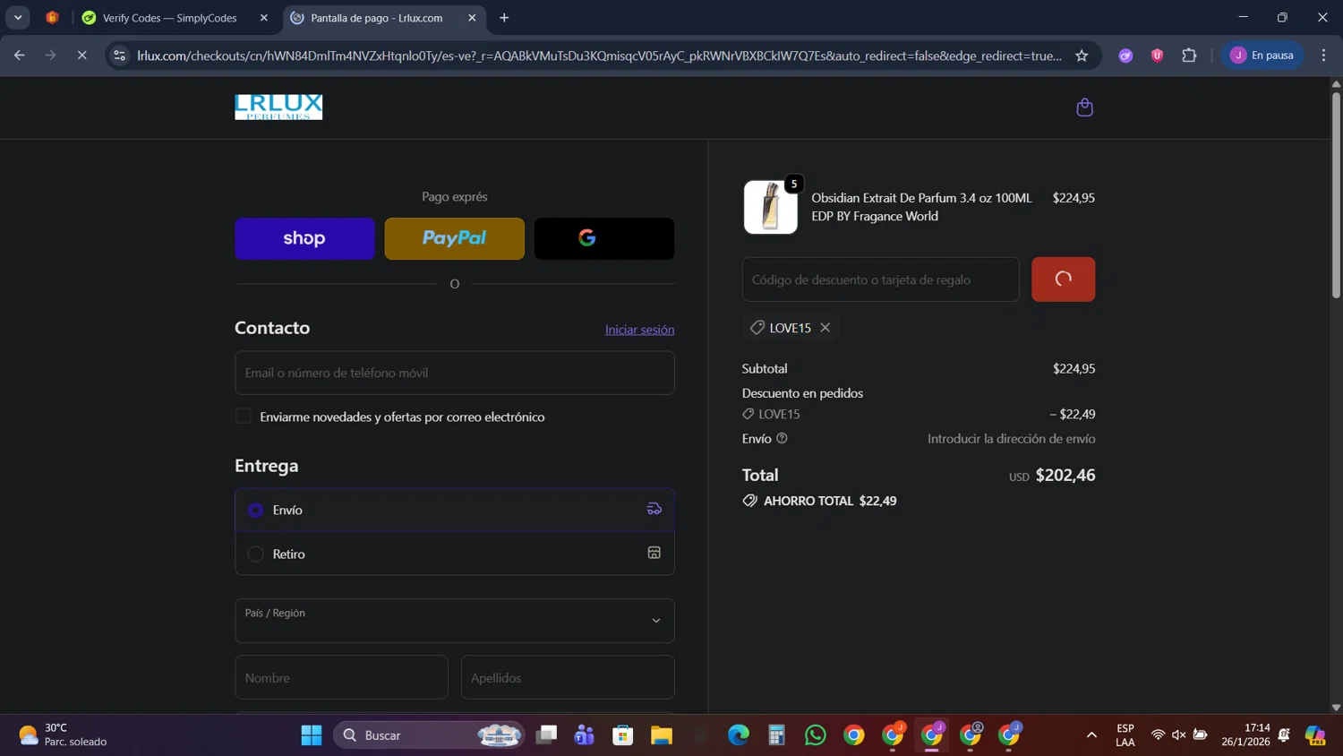1343x756 pixels.
Task: Open the clock showing 17:14 26/1/2026
Action: (1245, 735)
